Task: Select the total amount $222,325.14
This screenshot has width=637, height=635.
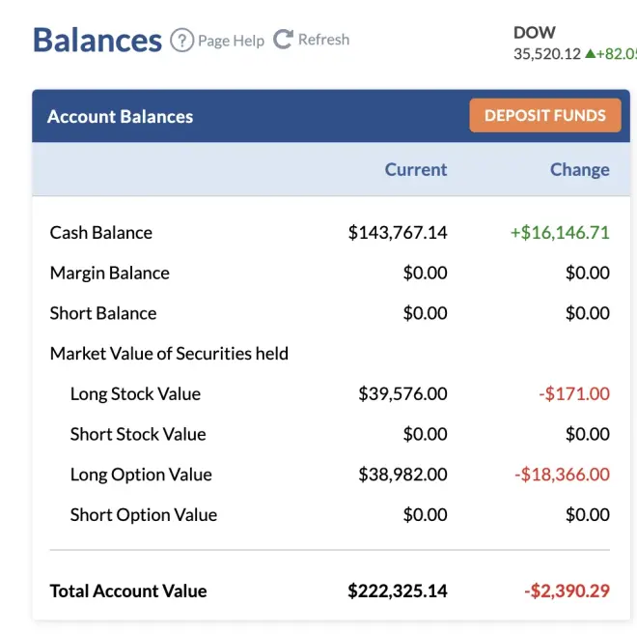Action: (x=398, y=591)
